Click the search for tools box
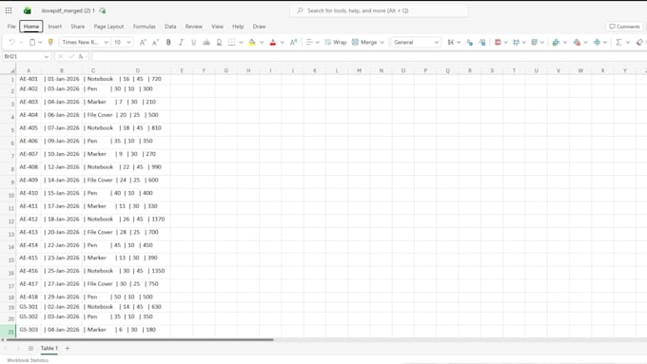 pos(379,10)
